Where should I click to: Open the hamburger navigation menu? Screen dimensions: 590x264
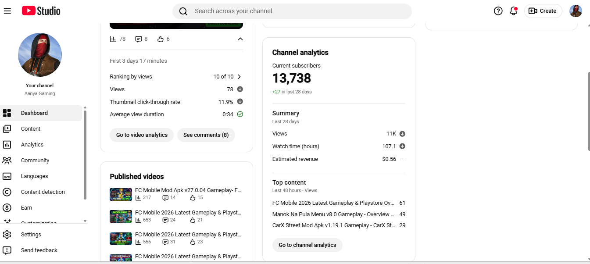[x=7, y=11]
